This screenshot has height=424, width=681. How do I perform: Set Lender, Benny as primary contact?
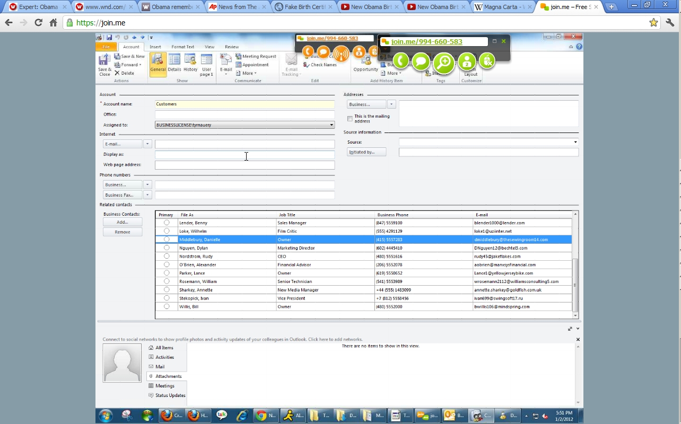tap(167, 223)
